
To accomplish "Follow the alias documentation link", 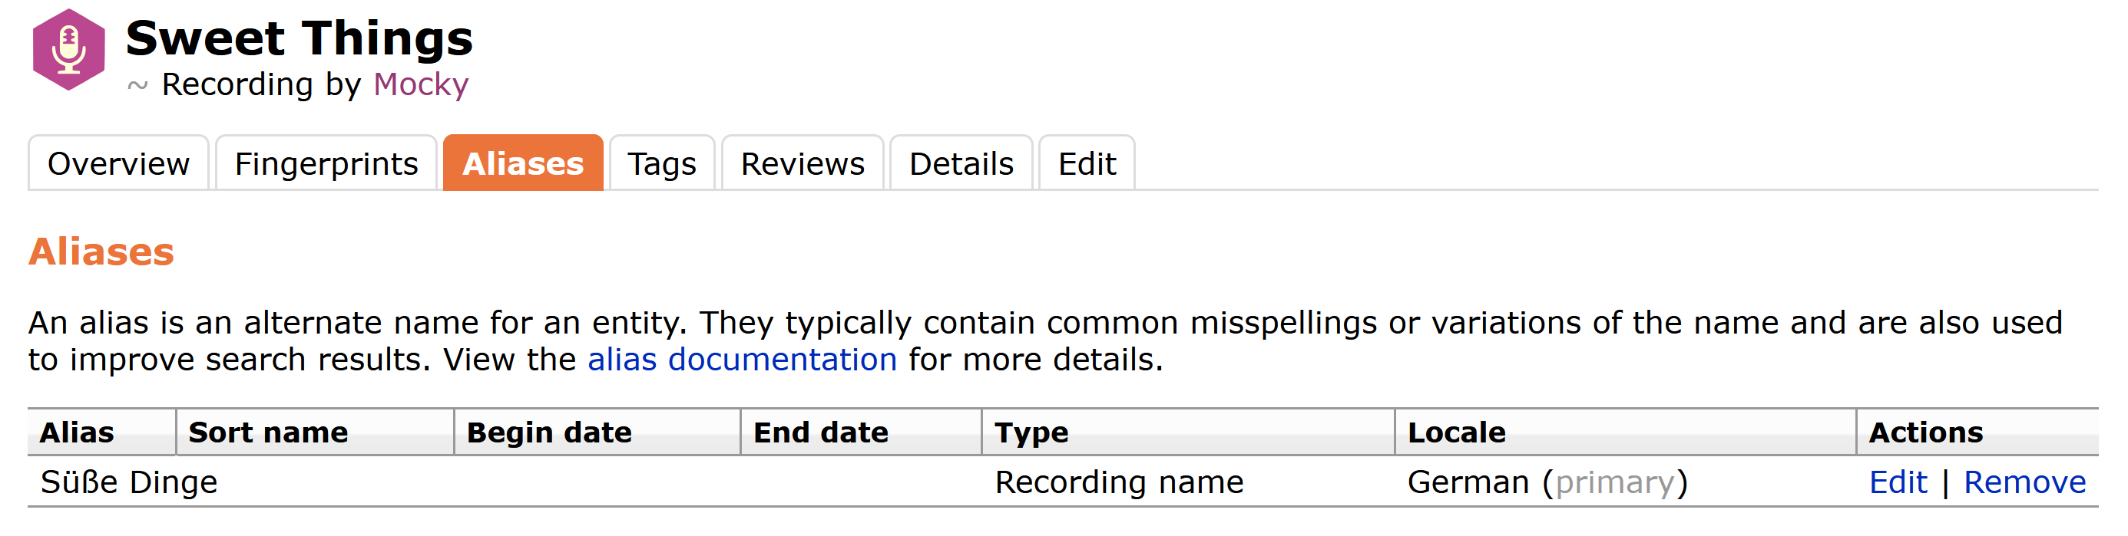I will coord(742,360).
